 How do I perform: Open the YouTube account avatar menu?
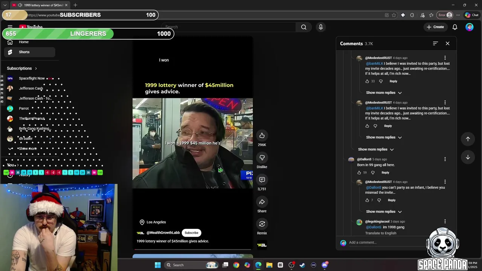[x=469, y=27]
